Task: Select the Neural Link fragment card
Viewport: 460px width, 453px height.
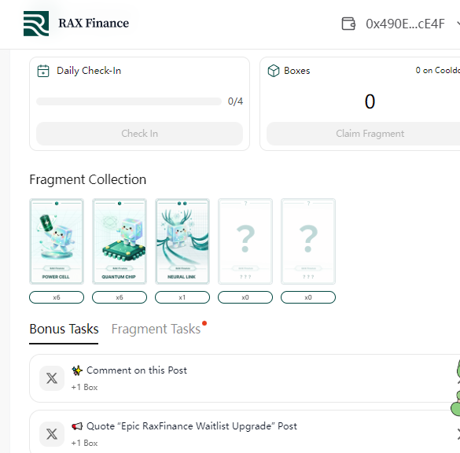Action: tap(182, 241)
